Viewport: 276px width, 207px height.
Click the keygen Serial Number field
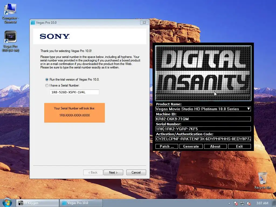point(203,129)
